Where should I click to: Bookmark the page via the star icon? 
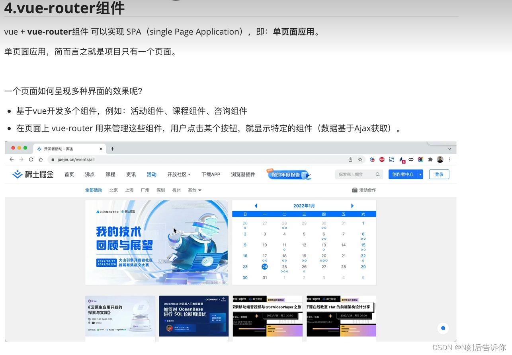(x=360, y=159)
